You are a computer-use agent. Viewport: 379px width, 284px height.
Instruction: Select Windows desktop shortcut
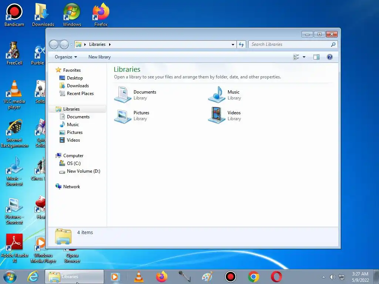[x=72, y=15]
